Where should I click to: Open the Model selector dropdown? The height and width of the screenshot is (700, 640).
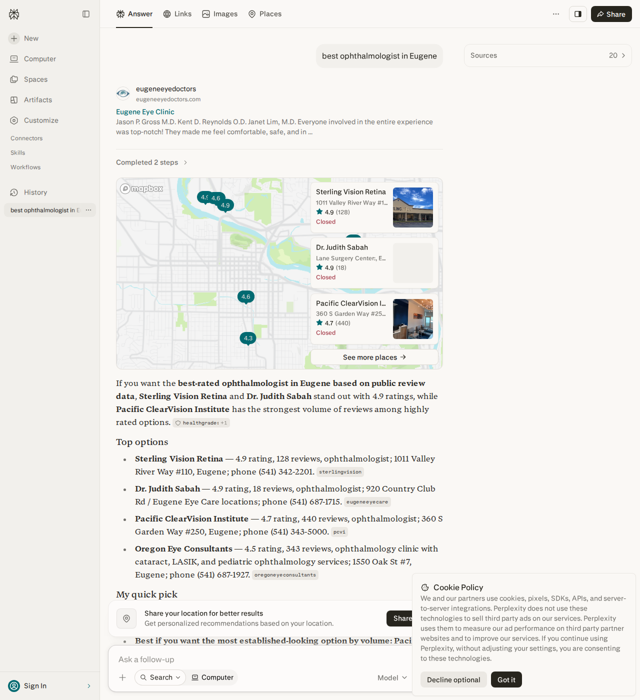point(392,677)
